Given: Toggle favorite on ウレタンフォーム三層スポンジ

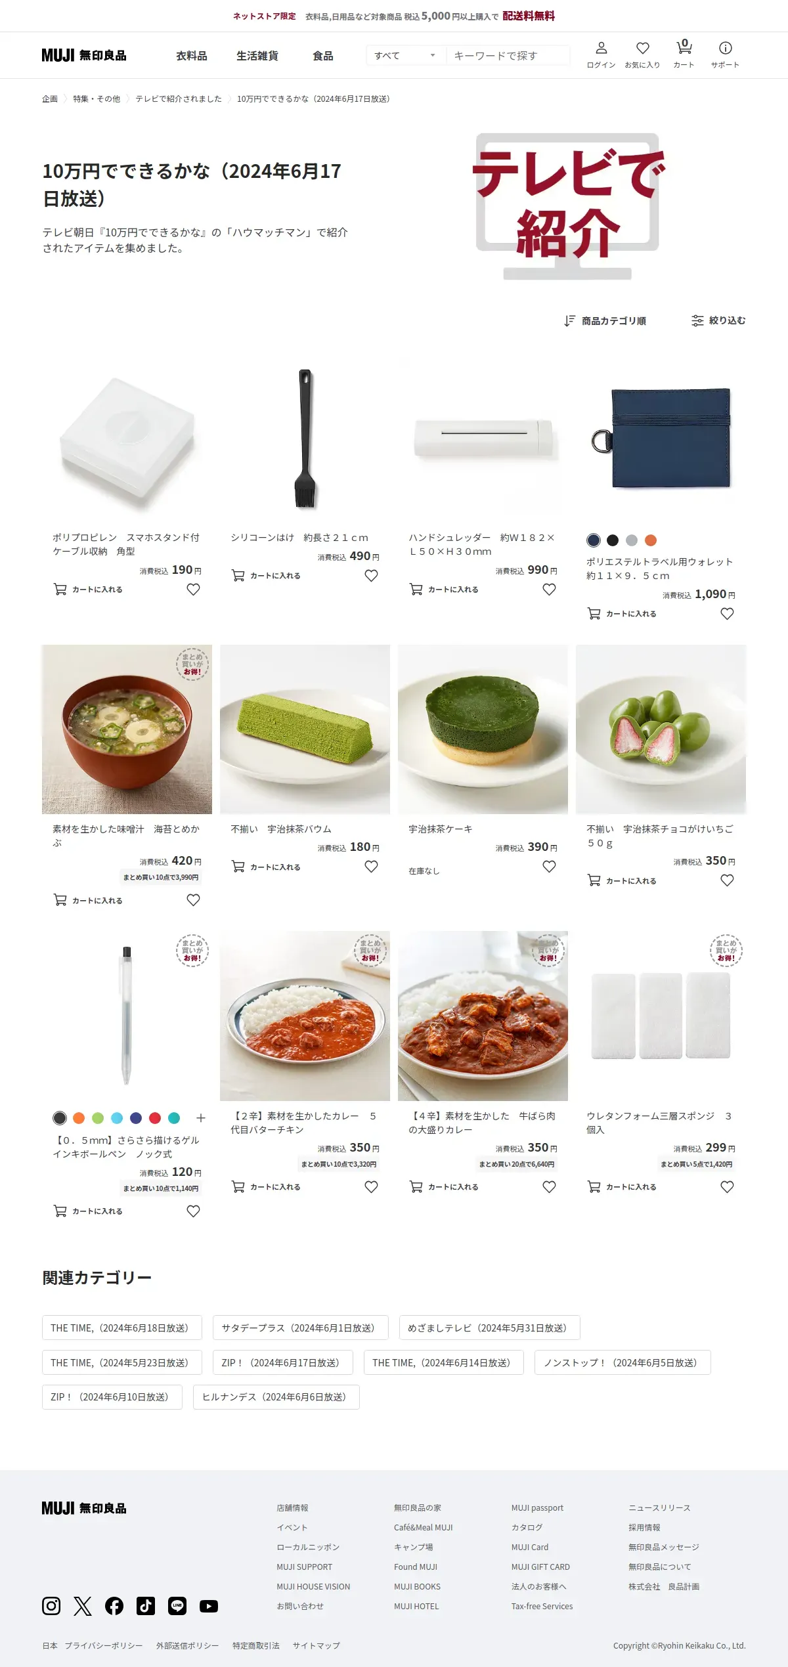Looking at the screenshot, I should click(x=727, y=1186).
